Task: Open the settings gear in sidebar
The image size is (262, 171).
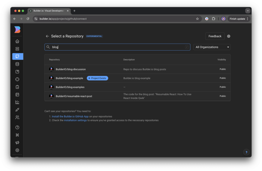Action: pos(17,150)
